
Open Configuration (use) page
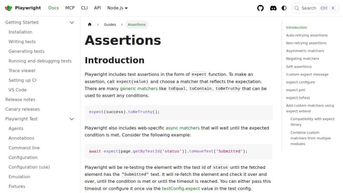(29, 167)
